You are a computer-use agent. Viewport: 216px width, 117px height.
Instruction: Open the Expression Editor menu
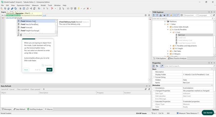[x=23, y=5]
